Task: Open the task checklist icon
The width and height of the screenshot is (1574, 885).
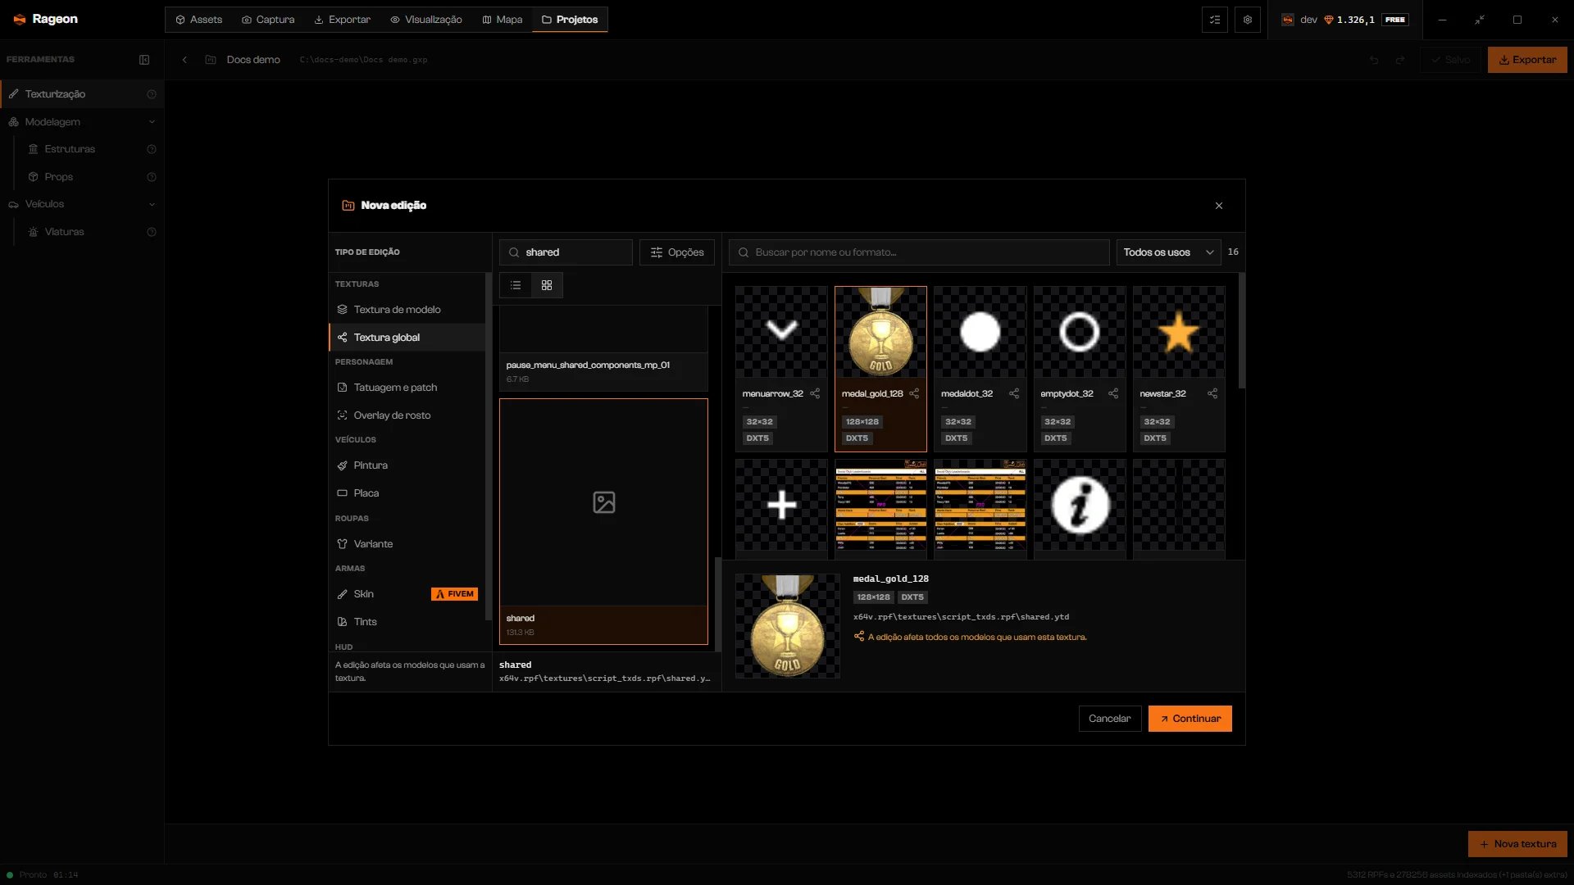Action: tap(1215, 20)
